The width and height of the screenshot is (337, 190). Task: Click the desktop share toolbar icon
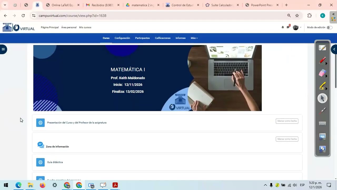[323, 149]
